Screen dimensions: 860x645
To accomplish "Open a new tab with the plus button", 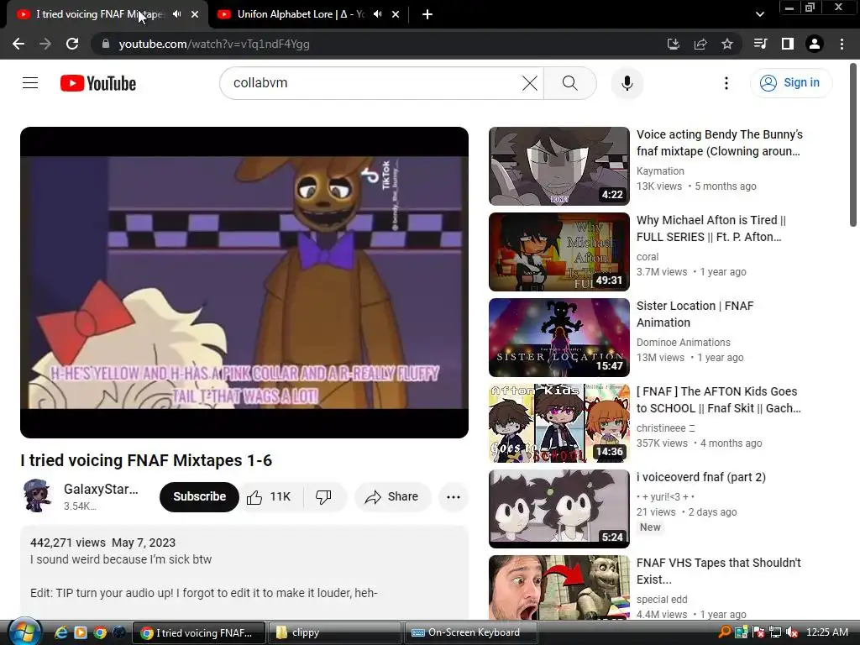I will pos(427,14).
